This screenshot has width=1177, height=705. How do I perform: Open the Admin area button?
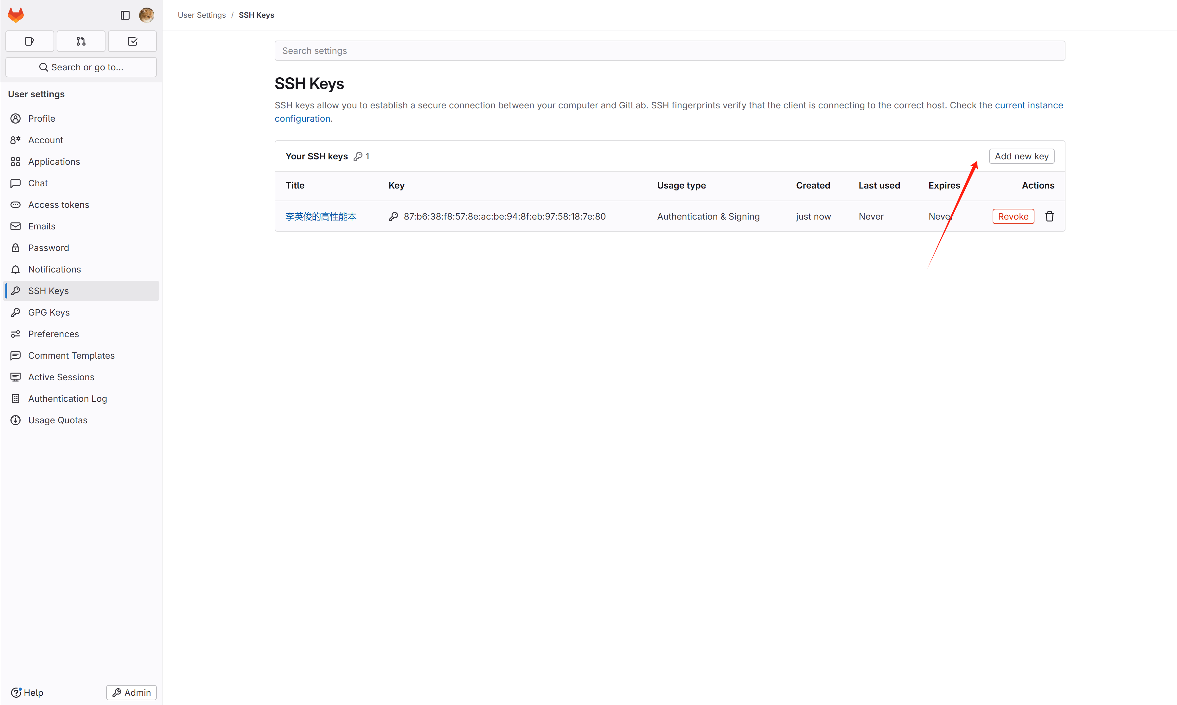[131, 692]
